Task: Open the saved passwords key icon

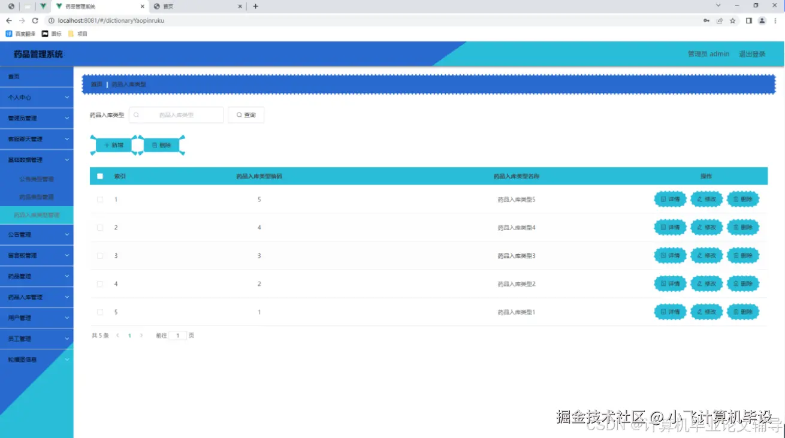Action: 707,20
